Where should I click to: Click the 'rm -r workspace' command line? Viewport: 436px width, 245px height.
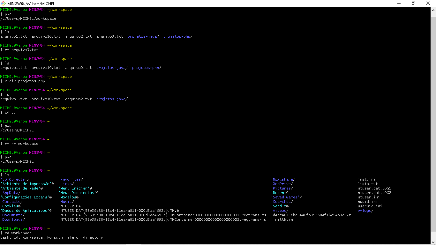pyautogui.click(x=19, y=144)
